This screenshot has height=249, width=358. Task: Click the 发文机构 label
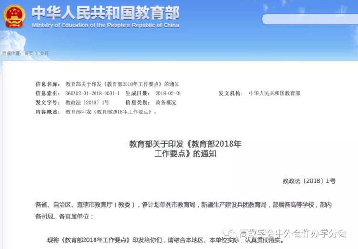[231, 93]
